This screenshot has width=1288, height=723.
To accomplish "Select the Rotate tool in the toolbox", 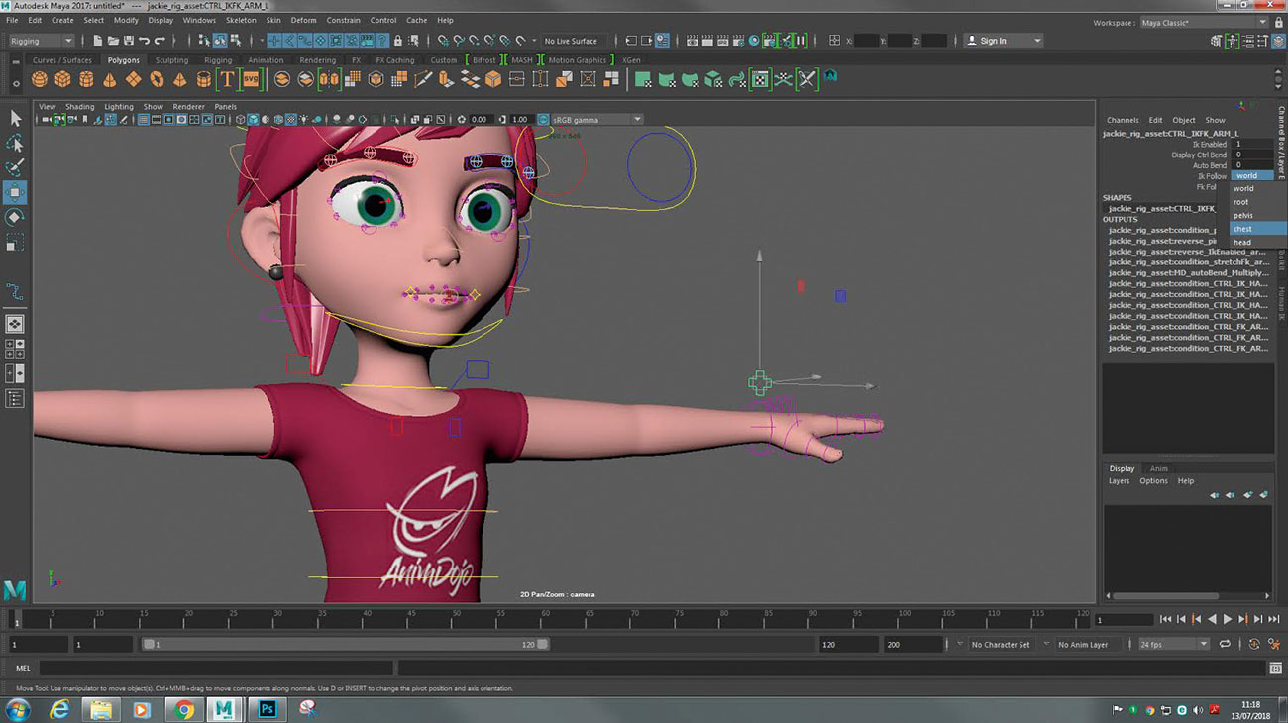I will (x=15, y=217).
